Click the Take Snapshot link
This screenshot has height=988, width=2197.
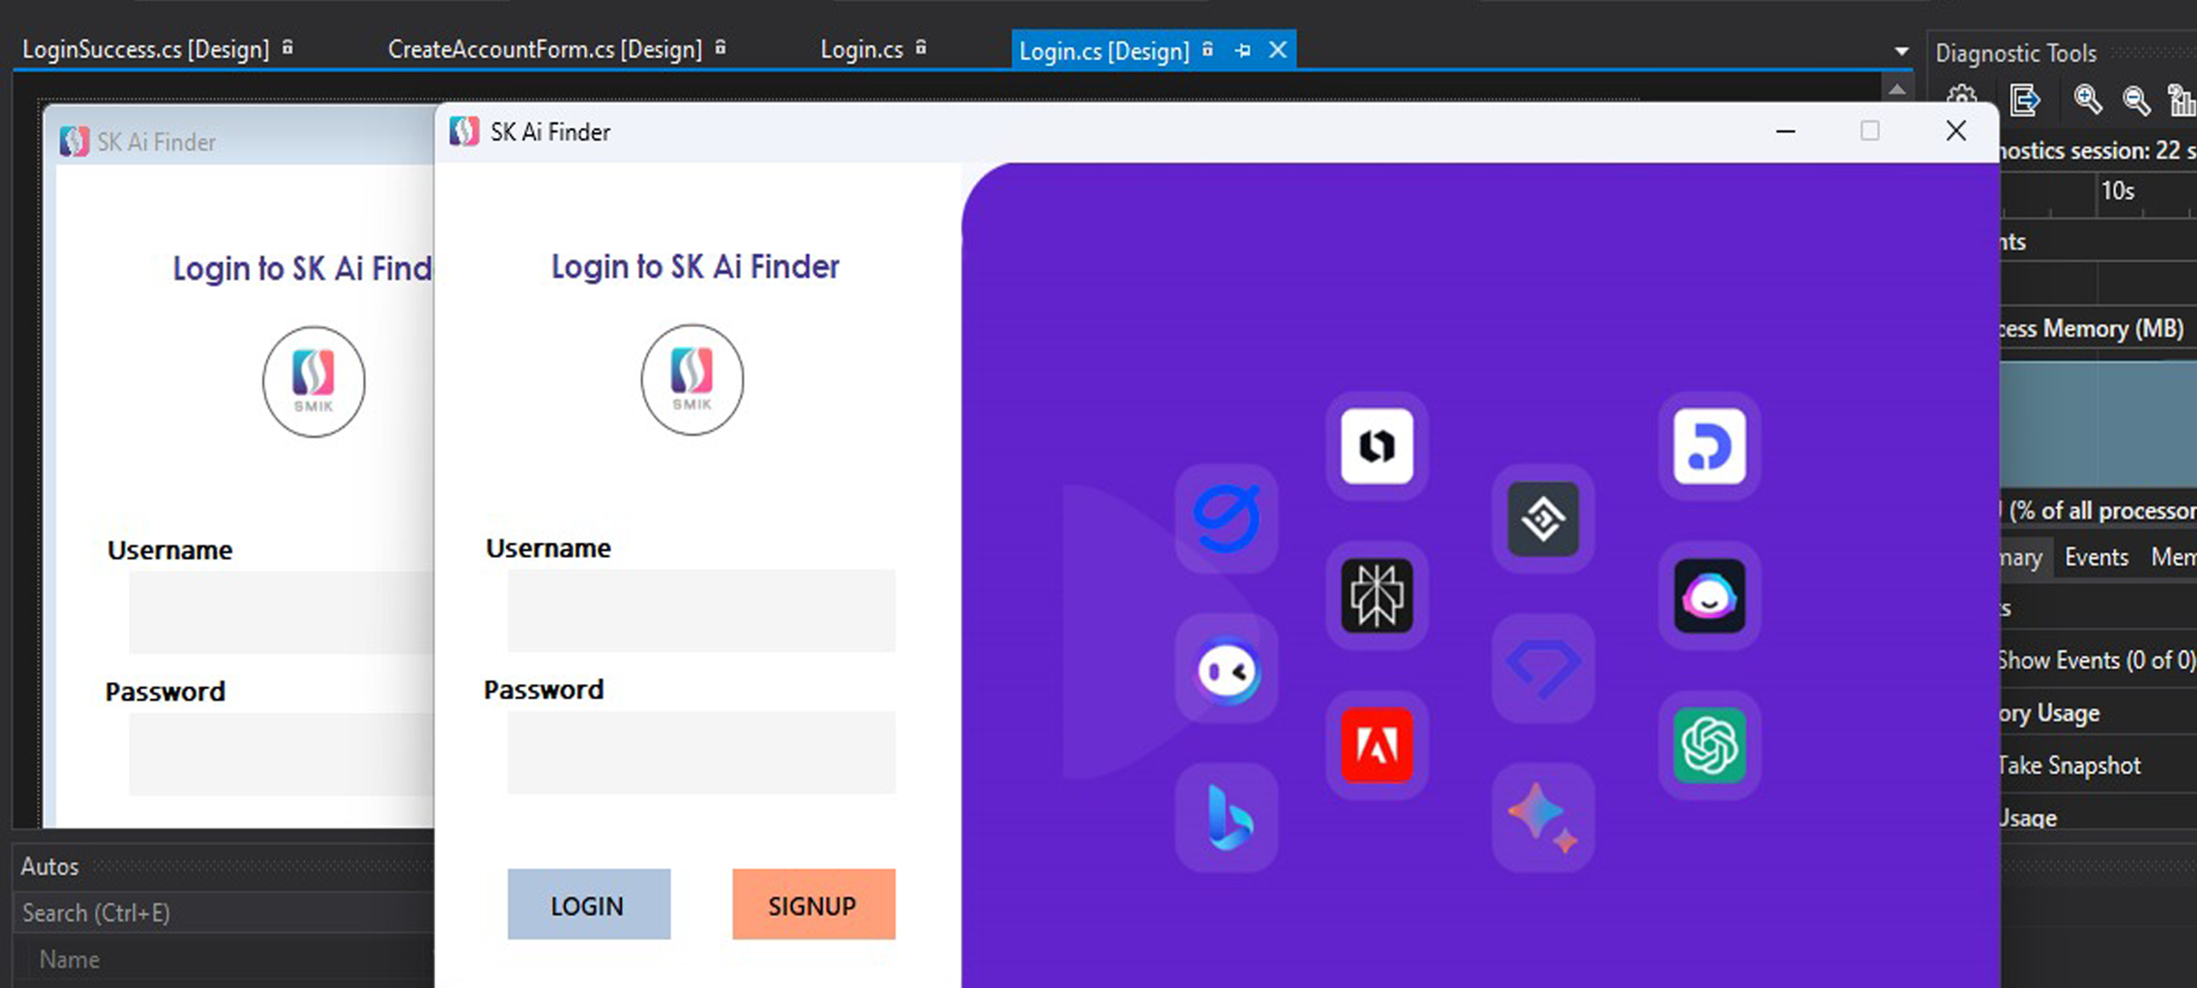pos(2070,766)
